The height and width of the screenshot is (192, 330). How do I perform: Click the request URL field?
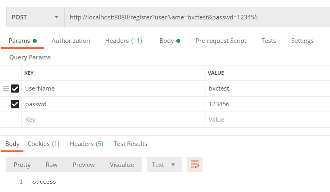(197, 17)
